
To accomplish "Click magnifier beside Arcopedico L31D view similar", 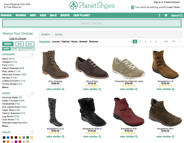I will point(63,137).
